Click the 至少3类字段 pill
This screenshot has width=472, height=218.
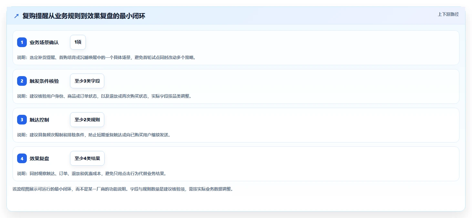pos(87,81)
